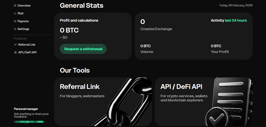
Task: Click the document checkmark illustration
Action: point(229,102)
